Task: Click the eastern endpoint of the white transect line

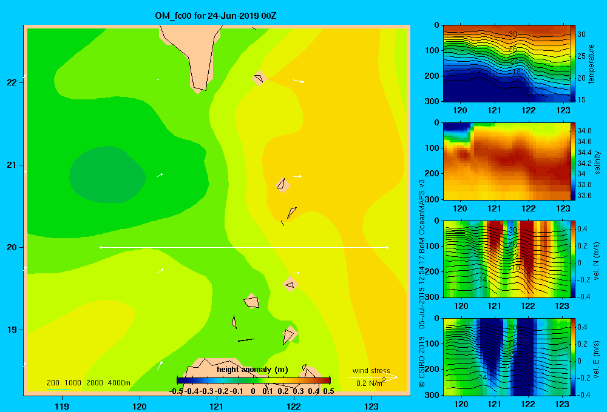Action: [387, 247]
